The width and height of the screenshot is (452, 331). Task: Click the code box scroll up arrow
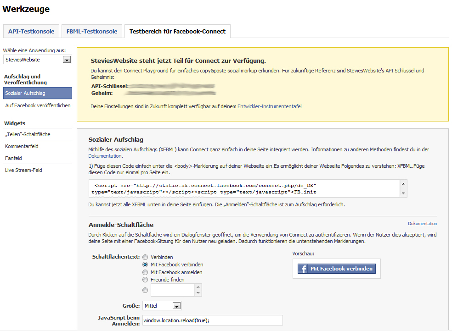pyautogui.click(x=403, y=184)
